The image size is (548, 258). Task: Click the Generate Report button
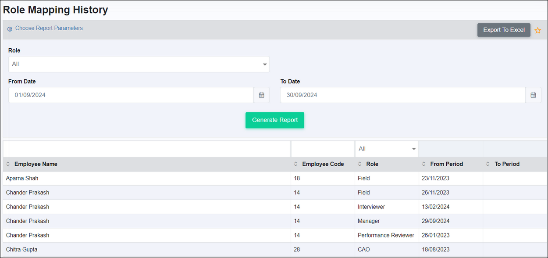click(275, 120)
